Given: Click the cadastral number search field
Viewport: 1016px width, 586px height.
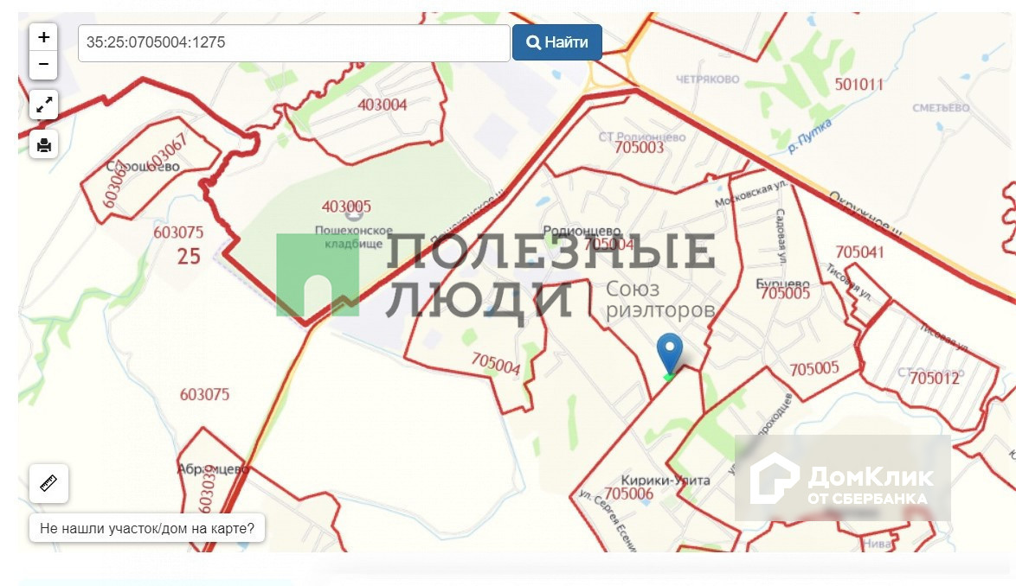Looking at the screenshot, I should pos(293,42).
